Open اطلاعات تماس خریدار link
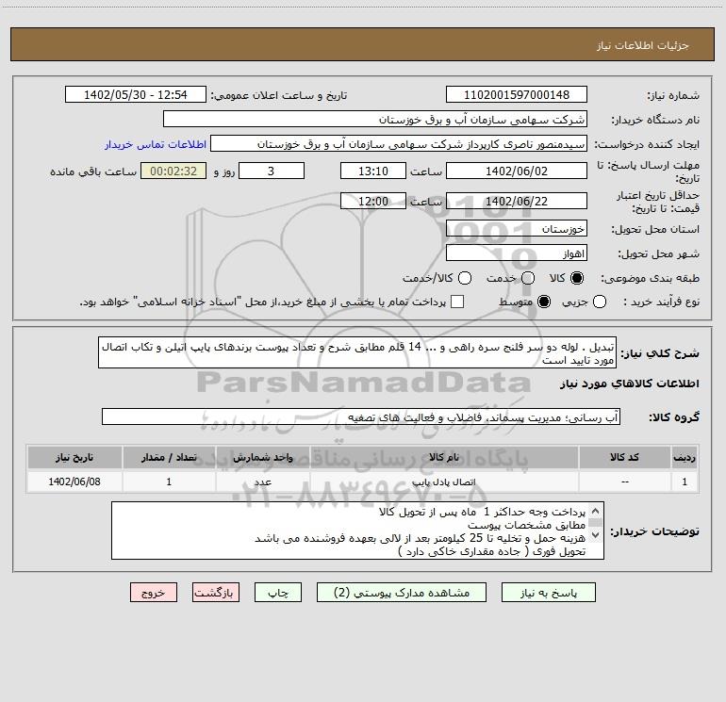The height and width of the screenshot is (702, 726). [156, 144]
